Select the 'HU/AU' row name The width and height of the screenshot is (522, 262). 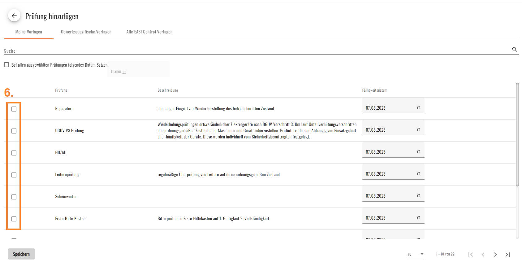click(x=61, y=153)
